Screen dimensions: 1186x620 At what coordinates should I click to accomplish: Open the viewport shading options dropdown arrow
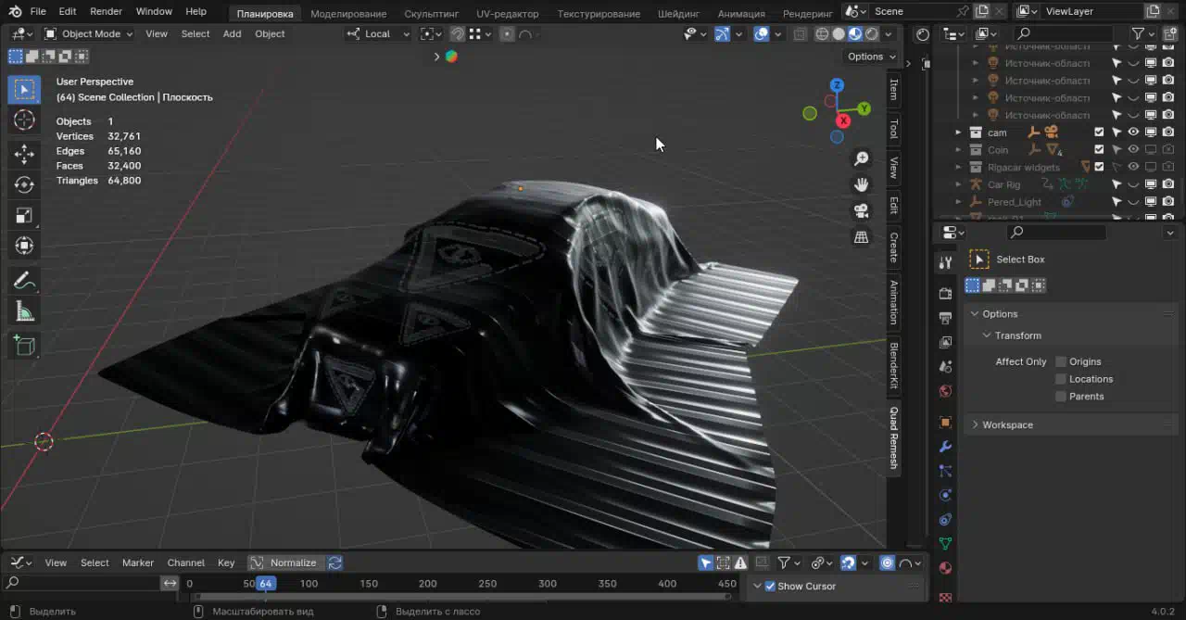click(x=889, y=33)
